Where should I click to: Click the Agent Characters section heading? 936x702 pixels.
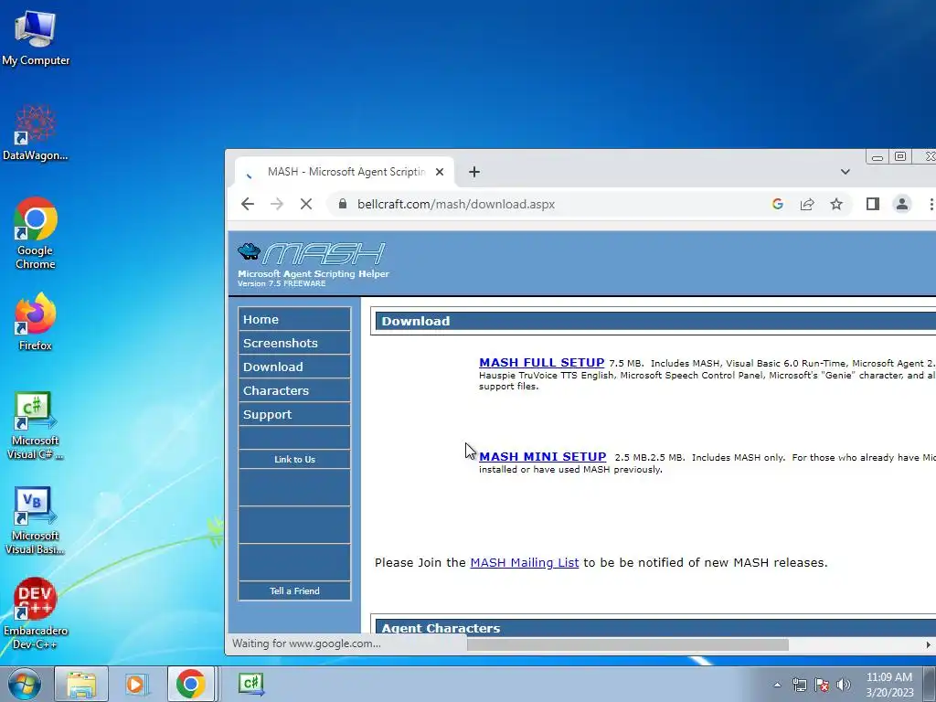[x=441, y=628]
